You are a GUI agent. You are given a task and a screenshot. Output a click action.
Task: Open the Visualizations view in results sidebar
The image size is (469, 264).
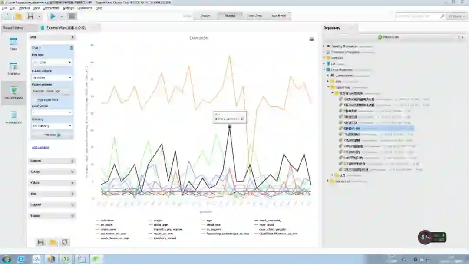coord(13,93)
